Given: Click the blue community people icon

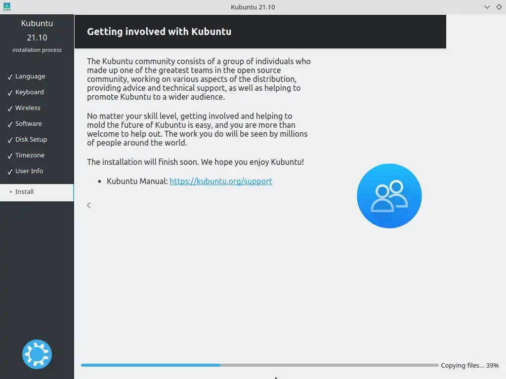Looking at the screenshot, I should 389,196.
